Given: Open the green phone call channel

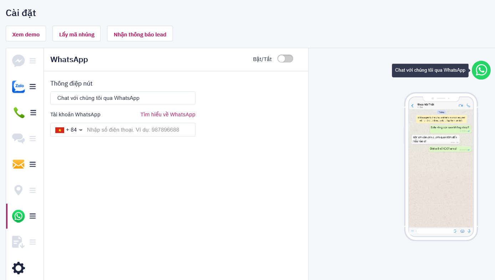Looking at the screenshot, I should click(x=19, y=113).
